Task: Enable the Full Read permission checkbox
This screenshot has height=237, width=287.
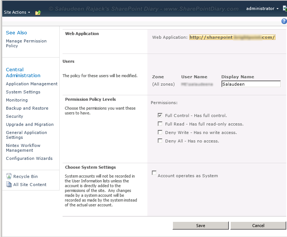Action: pos(160,124)
